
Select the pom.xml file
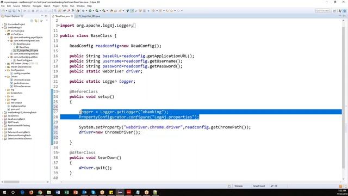(15, 109)
